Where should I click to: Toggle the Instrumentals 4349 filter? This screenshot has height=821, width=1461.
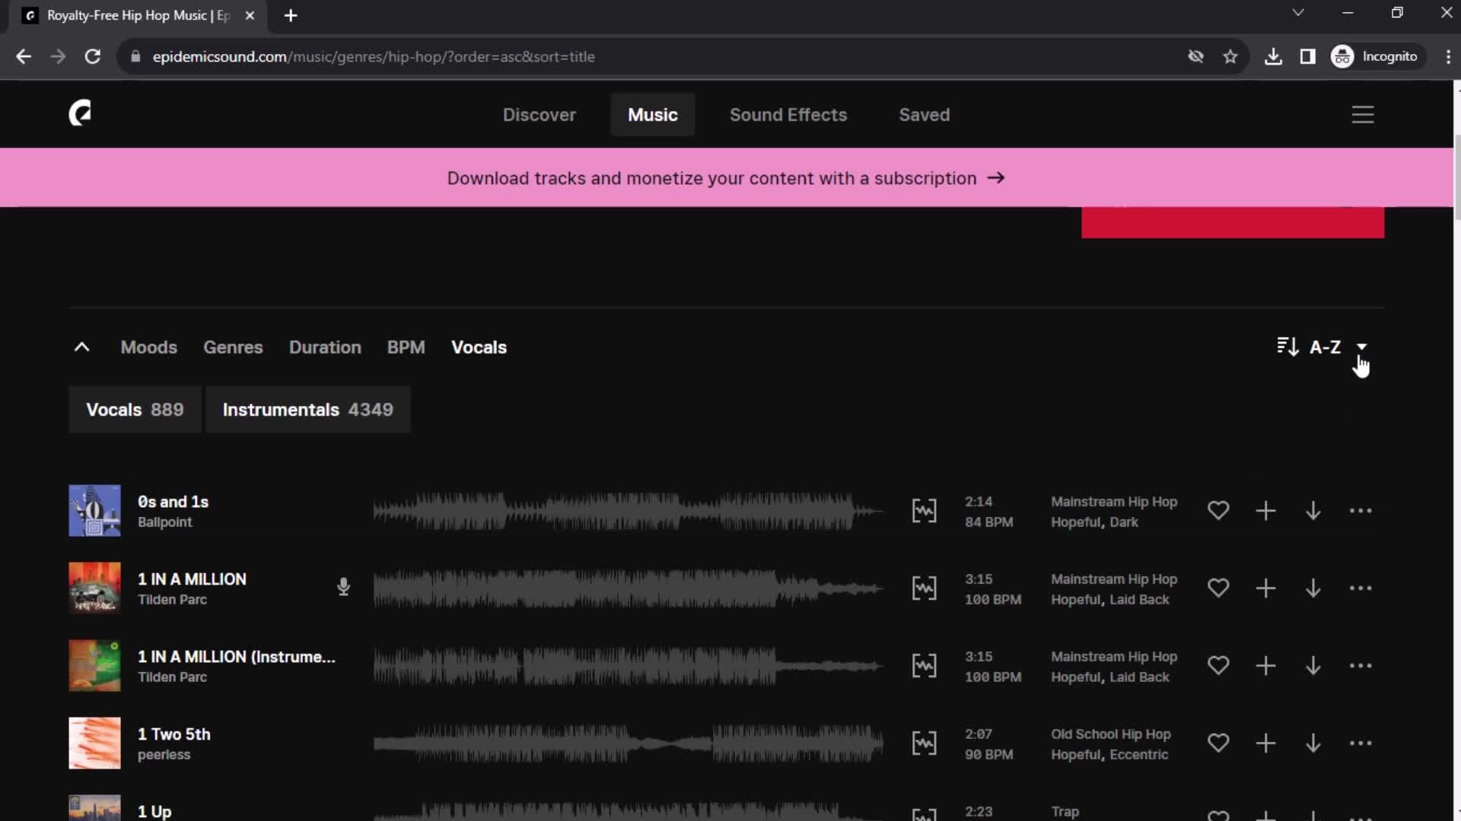(x=307, y=410)
